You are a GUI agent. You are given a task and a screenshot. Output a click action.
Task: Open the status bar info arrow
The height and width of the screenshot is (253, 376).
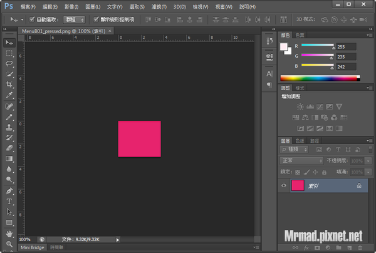(118, 240)
